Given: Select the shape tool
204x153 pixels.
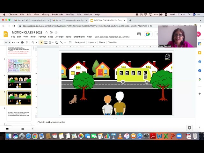Looking at the screenshot, I should point(57,42).
